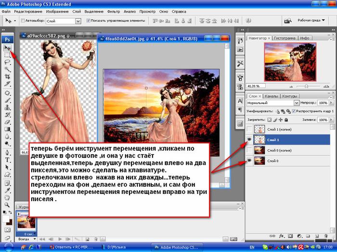Select the Rectangular Marquee tool
Viewport: 337px width, 252px height.
coord(8,55)
